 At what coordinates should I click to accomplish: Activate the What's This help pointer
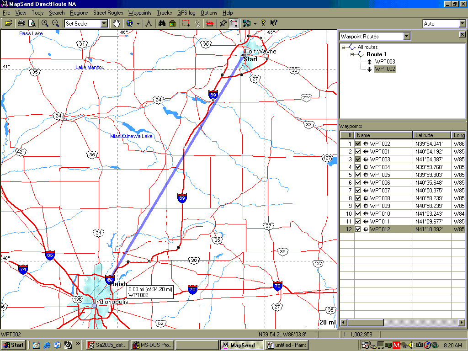coord(273,23)
